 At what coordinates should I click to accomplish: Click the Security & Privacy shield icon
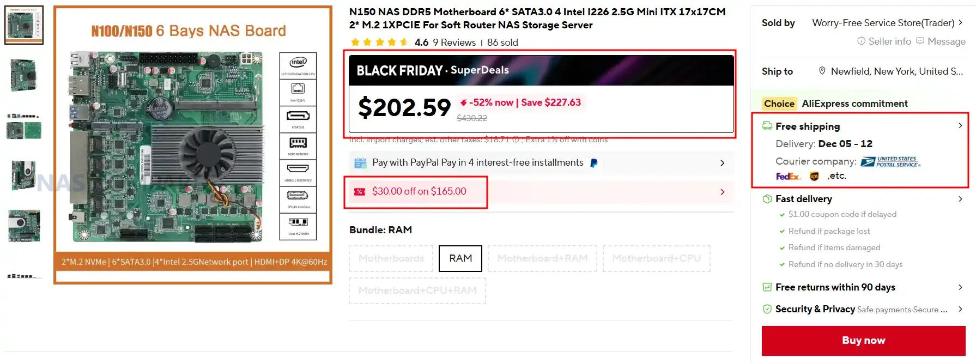[767, 309]
